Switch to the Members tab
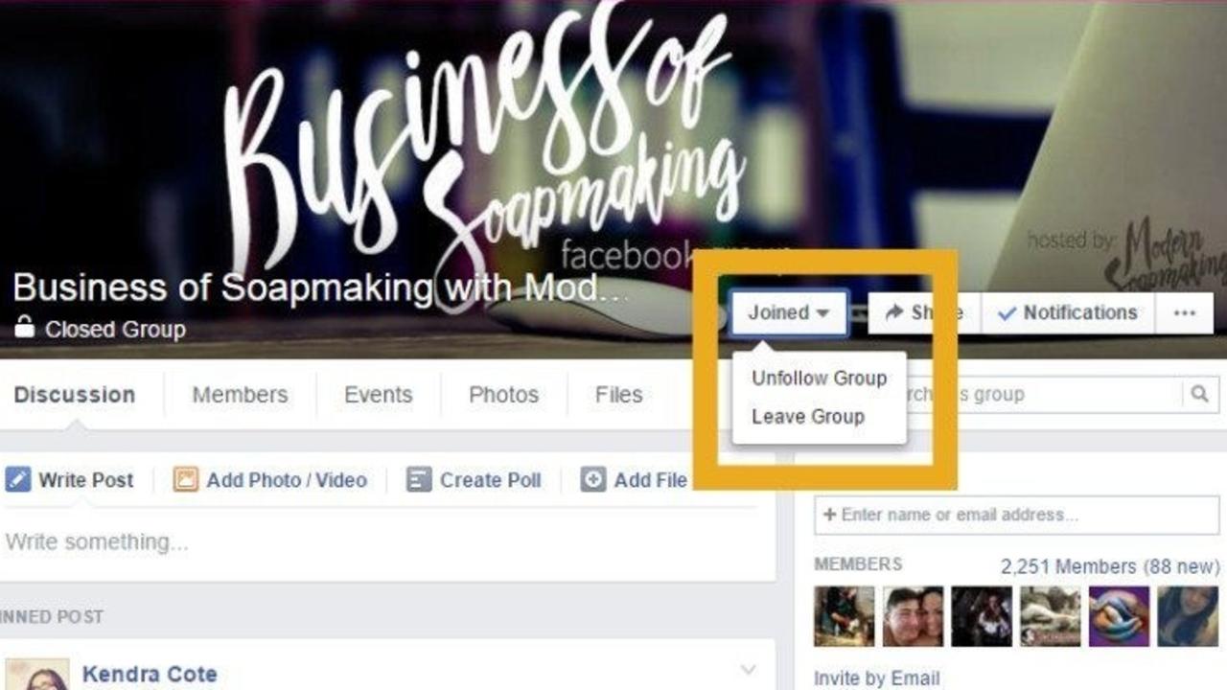 click(240, 395)
